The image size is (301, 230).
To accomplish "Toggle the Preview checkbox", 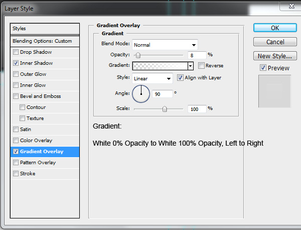I will click(263, 68).
